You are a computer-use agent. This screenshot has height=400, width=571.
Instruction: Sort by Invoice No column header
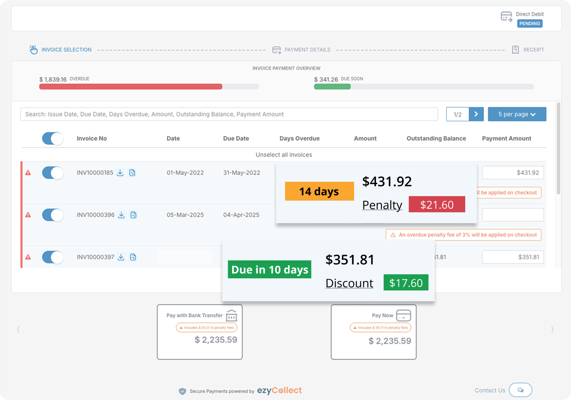[x=92, y=138]
